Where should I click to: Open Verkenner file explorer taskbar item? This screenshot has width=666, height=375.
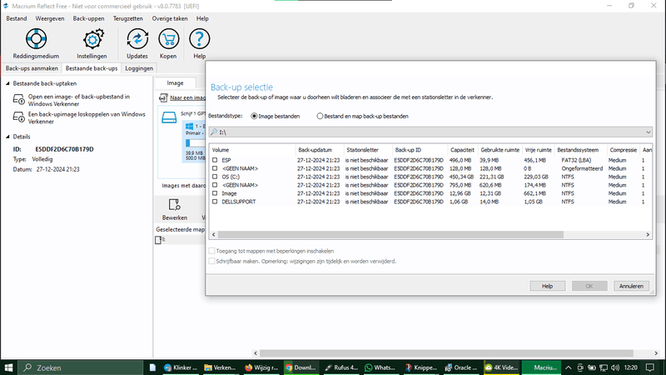click(x=220, y=367)
